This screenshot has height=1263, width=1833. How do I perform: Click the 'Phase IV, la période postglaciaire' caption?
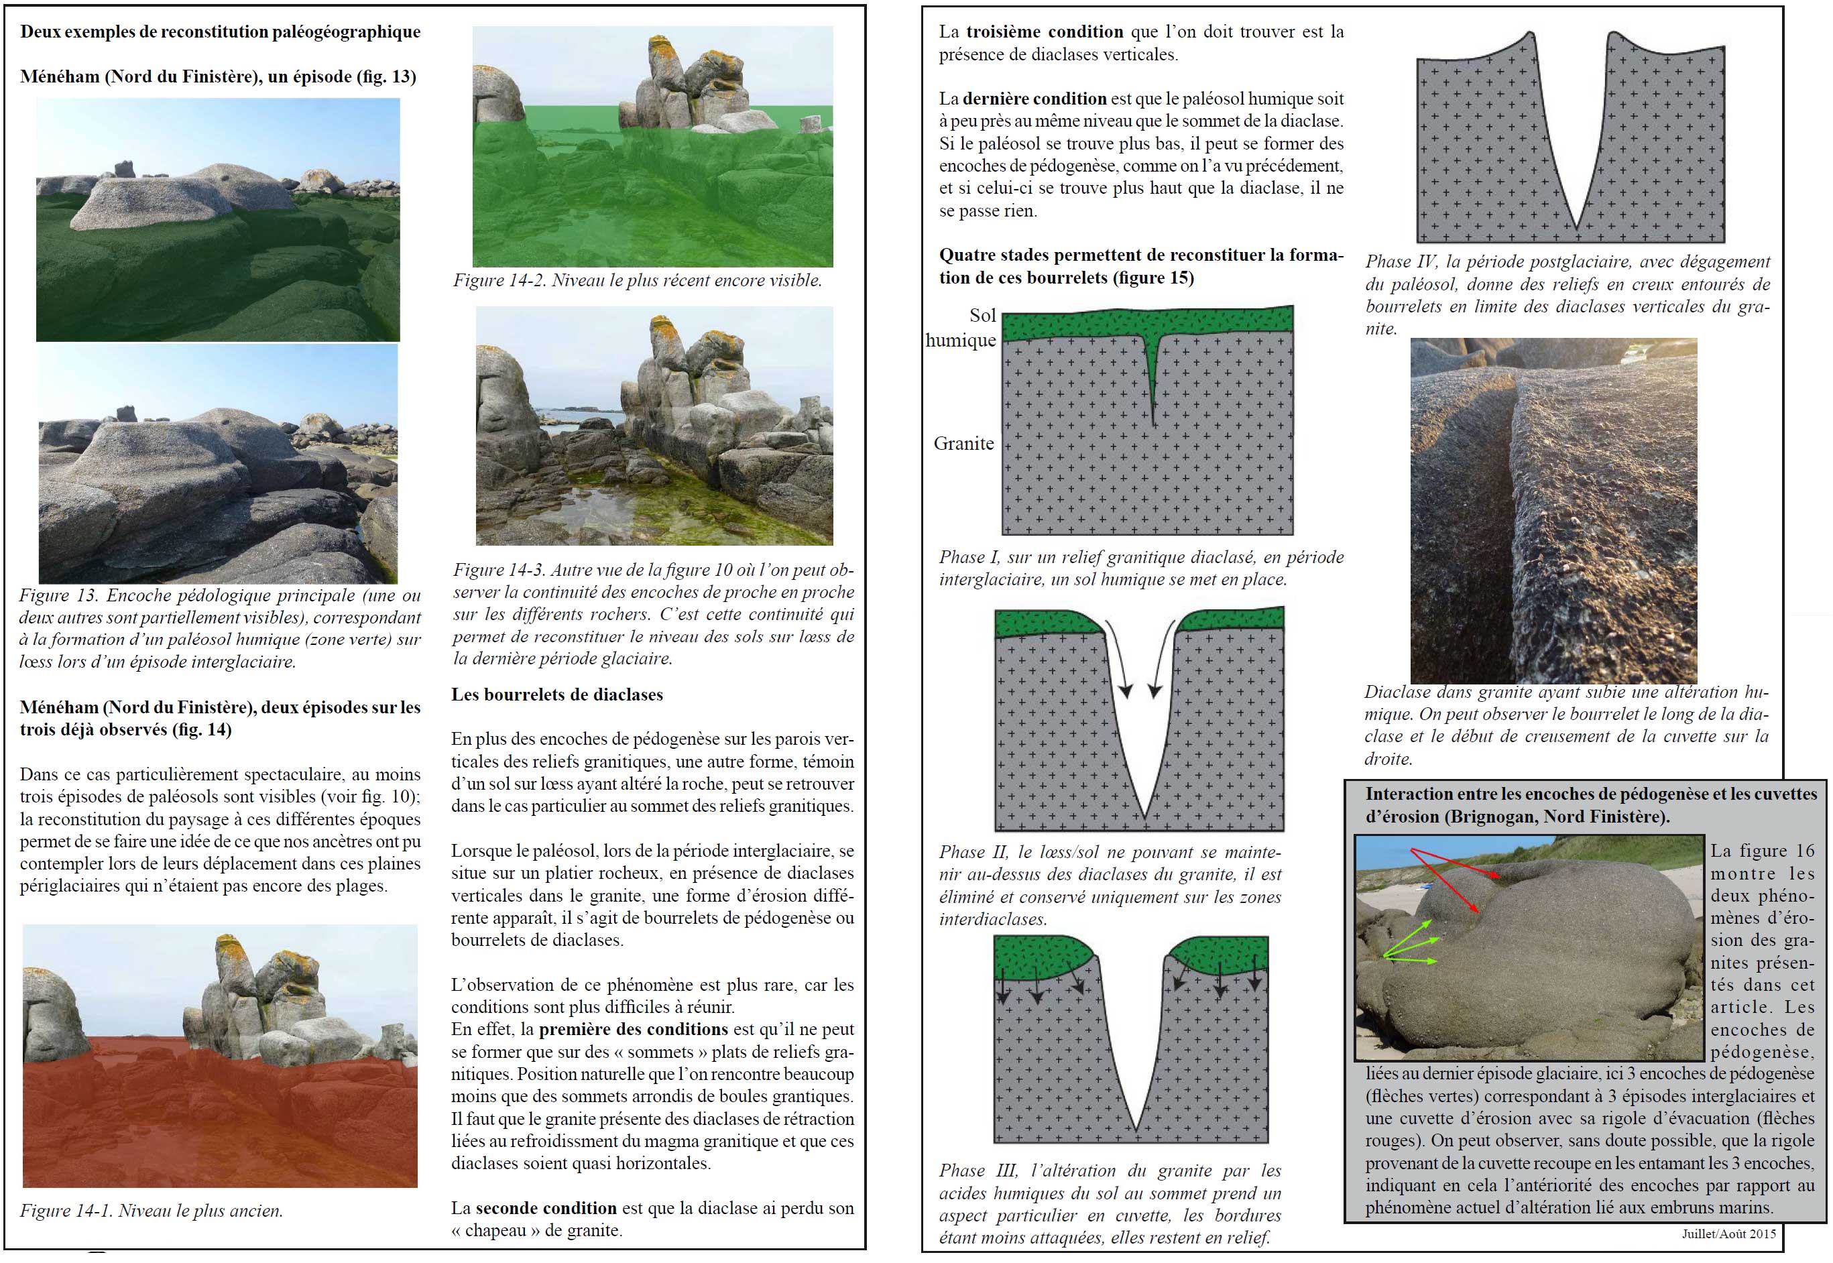pyautogui.click(x=1567, y=295)
